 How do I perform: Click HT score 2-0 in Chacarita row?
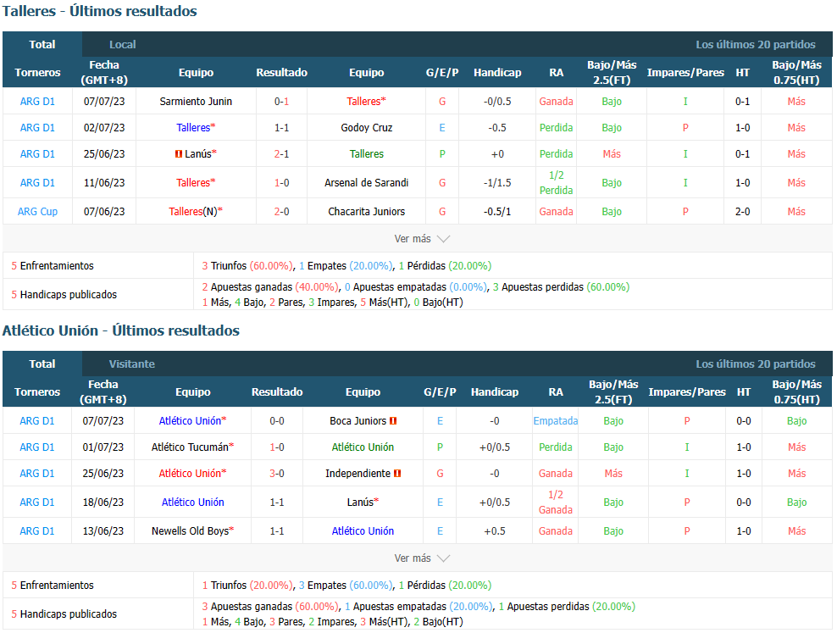tap(742, 211)
